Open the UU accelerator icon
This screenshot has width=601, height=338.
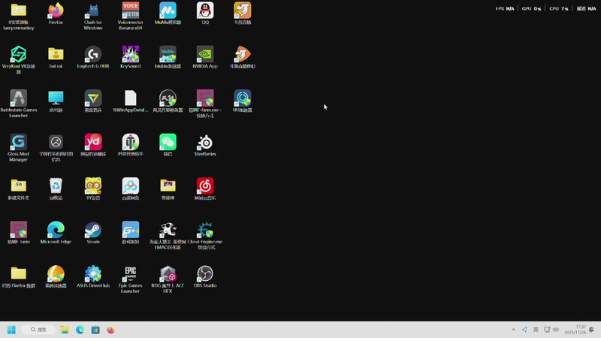coord(242,101)
